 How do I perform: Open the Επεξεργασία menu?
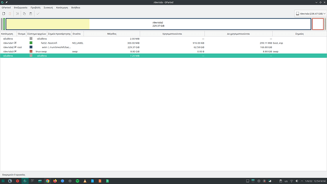[x=20, y=8]
